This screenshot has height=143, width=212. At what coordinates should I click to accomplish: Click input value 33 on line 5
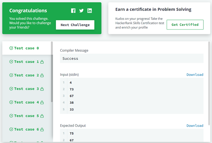(72, 109)
